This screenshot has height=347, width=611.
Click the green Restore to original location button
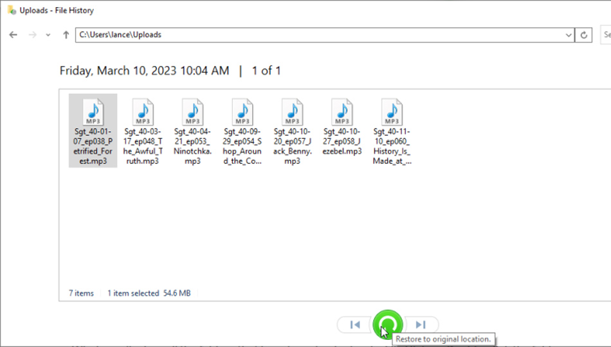(x=388, y=325)
